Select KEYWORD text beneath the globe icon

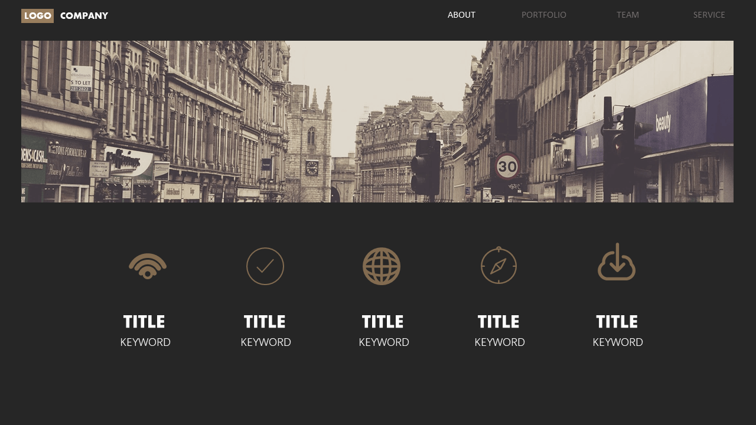384,342
